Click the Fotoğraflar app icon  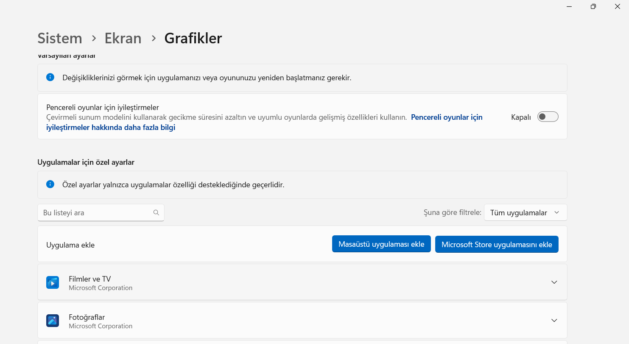tap(53, 321)
